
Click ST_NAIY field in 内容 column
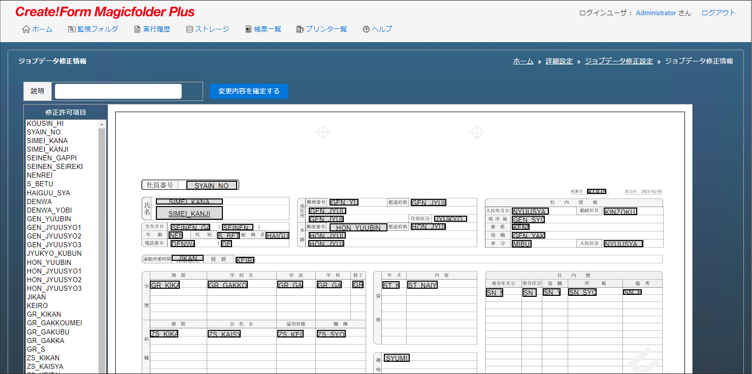pyautogui.click(x=422, y=285)
